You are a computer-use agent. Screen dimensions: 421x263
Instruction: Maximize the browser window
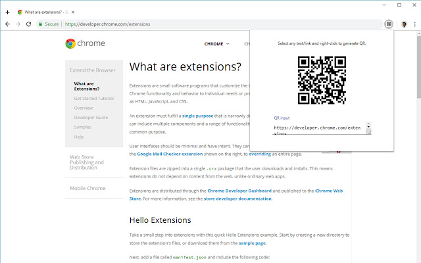(x=399, y=5)
